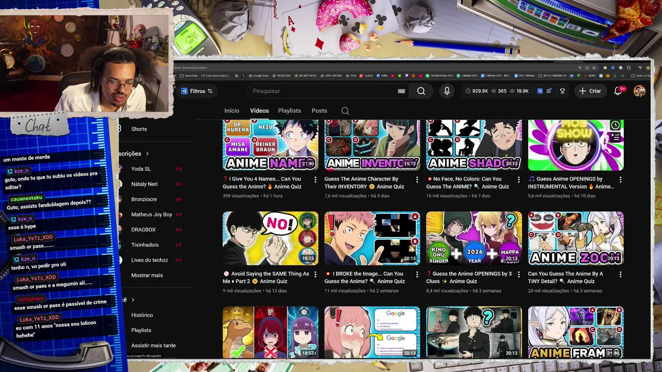Activate voice search microphone
662x372 pixels.
pos(447,91)
